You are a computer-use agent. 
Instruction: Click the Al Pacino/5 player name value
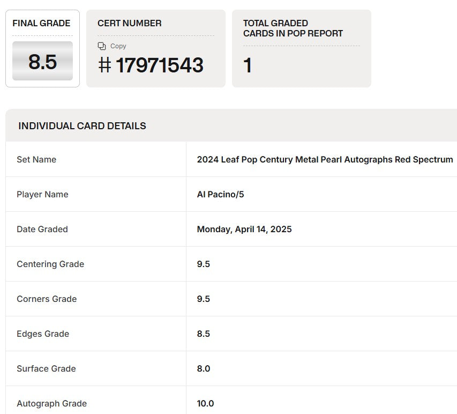(220, 194)
